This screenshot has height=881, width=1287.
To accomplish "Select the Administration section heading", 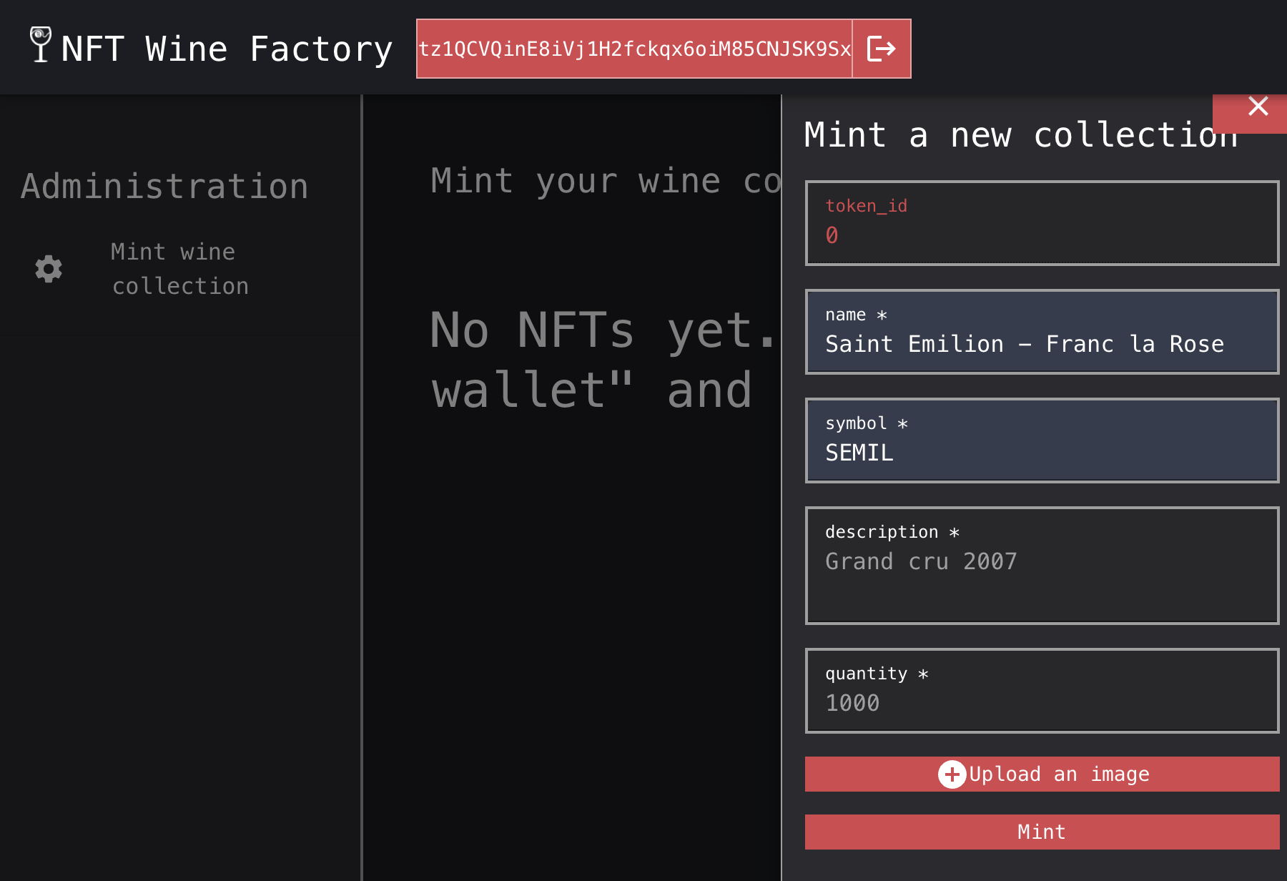I will 164,186.
